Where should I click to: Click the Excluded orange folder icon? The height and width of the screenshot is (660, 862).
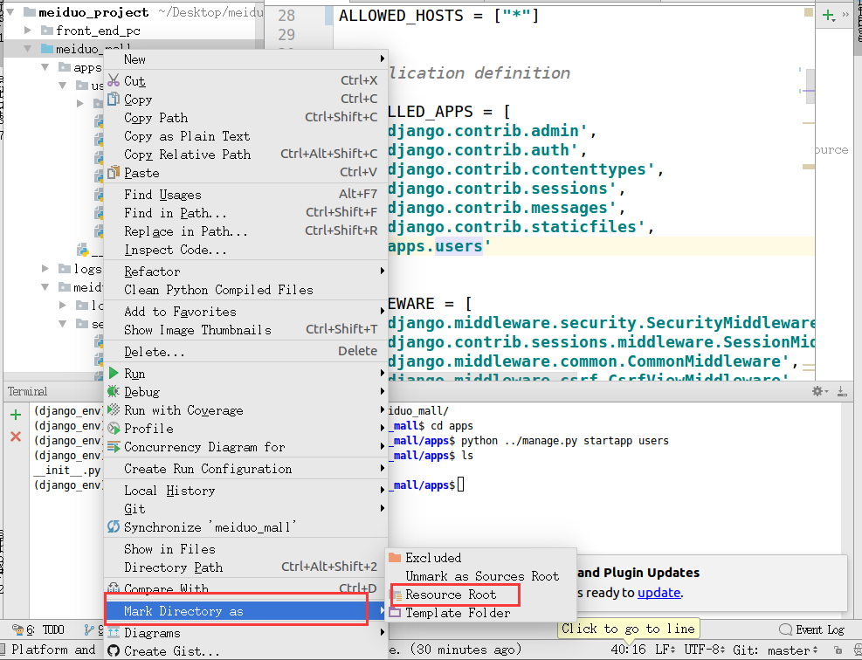point(395,557)
